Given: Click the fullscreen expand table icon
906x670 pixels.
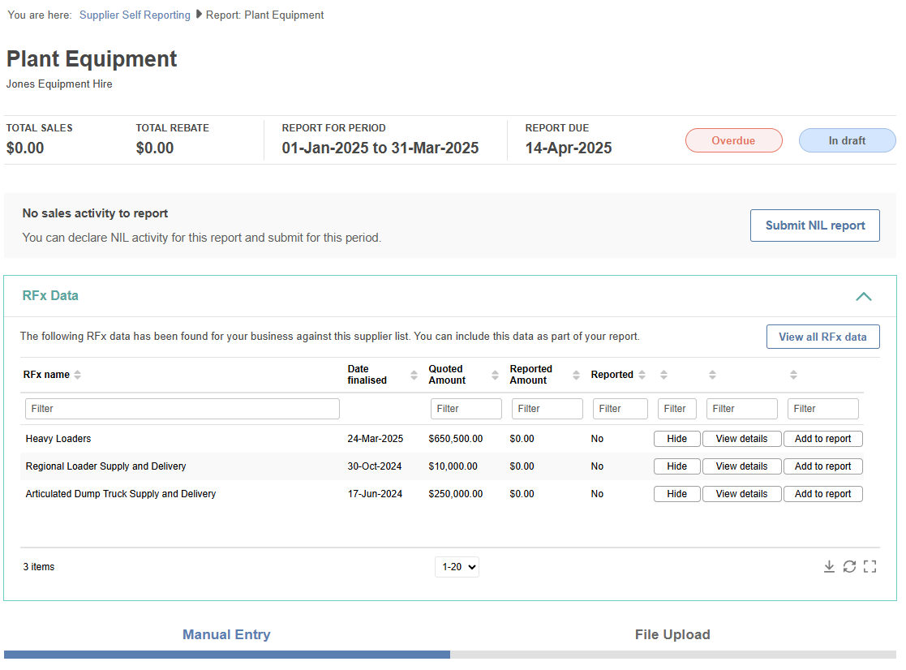Looking at the screenshot, I should point(870,566).
